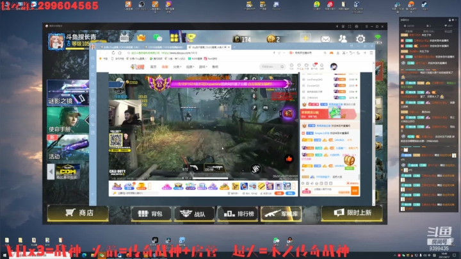This screenshot has width=461, height=259.
Task: Switch to the first browser tab
Action: [x=120, y=47]
